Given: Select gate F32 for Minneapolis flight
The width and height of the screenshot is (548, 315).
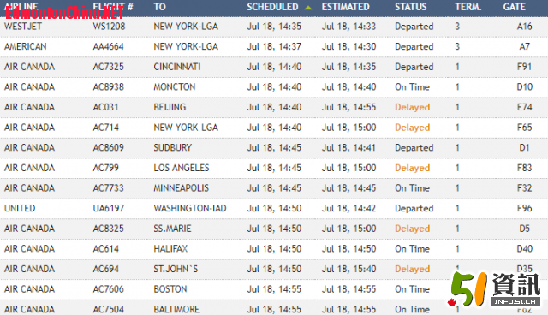Looking at the screenshot, I should [524, 188].
